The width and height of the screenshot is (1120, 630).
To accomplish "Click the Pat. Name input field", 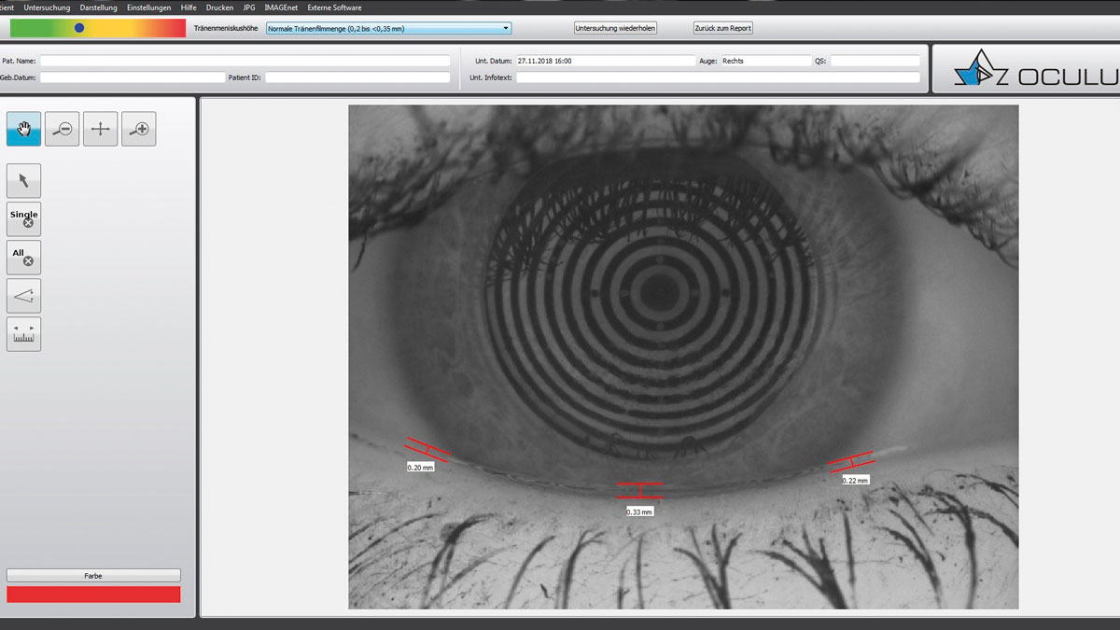I will (245, 61).
